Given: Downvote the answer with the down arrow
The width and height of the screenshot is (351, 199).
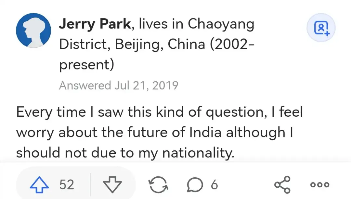Looking at the screenshot, I should 112,184.
